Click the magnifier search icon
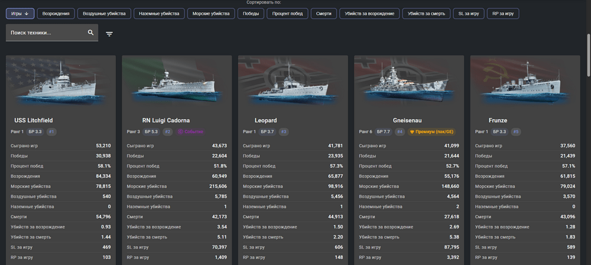591x265 pixels. (91, 32)
